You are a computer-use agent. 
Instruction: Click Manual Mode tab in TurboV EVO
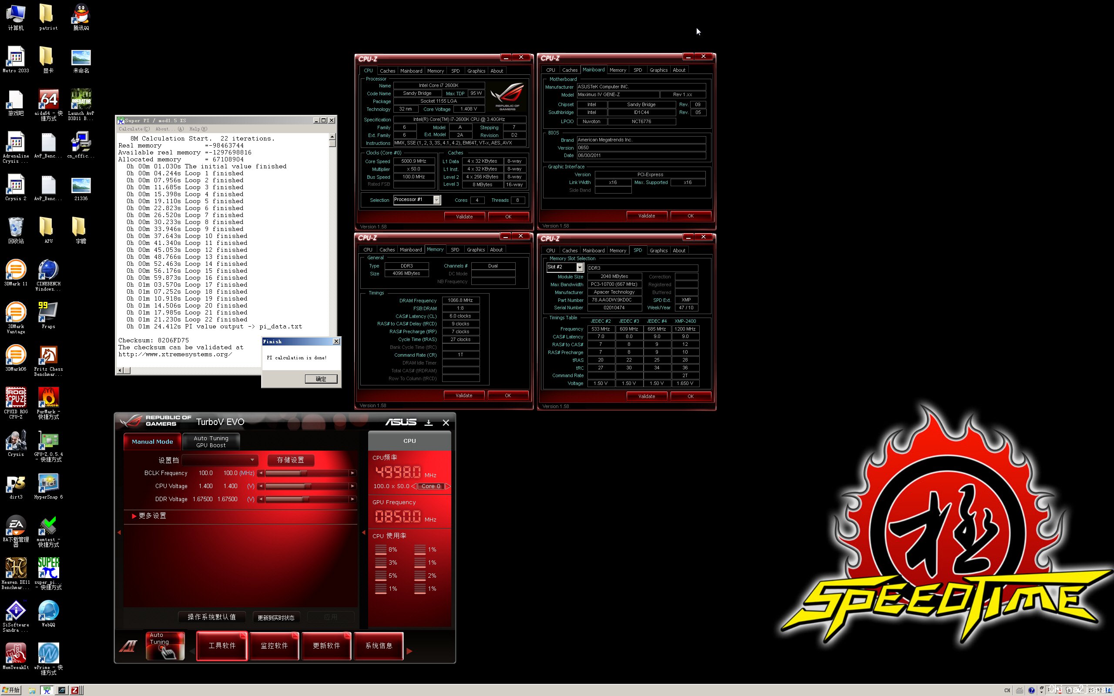(152, 442)
